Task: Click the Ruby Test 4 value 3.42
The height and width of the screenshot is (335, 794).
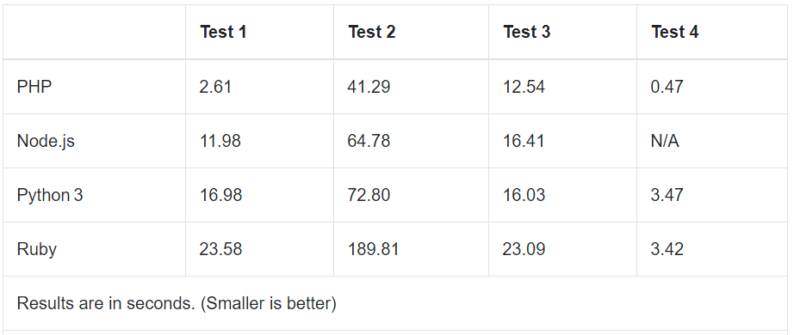Action: [667, 249]
